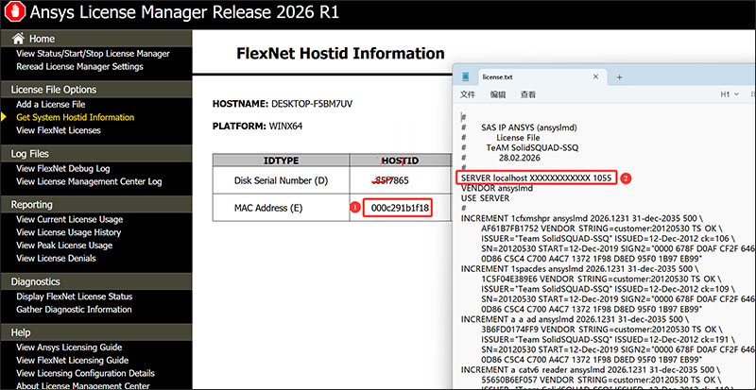Image resolution: width=756 pixels, height=390 pixels.
Task: Open View Current License Usage
Action: click(69, 219)
